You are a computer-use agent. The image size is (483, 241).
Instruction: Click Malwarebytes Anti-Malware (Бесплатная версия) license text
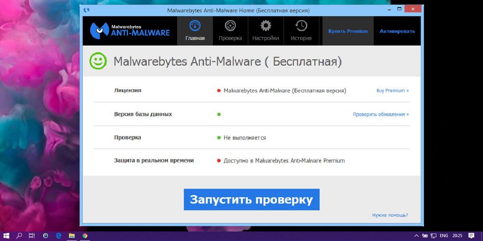(285, 90)
